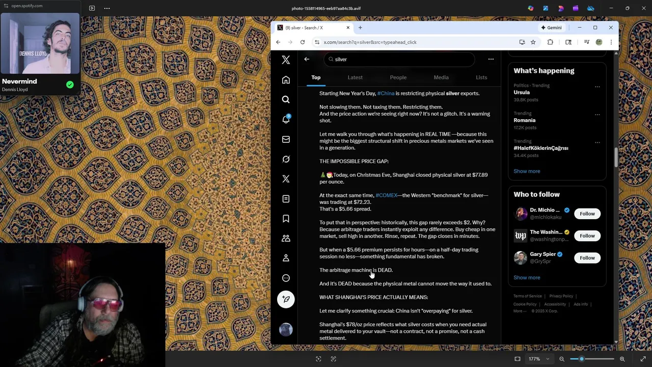Open the 177% zoom level dropdown
Viewport: 652px width, 367px height.
[x=539, y=359]
